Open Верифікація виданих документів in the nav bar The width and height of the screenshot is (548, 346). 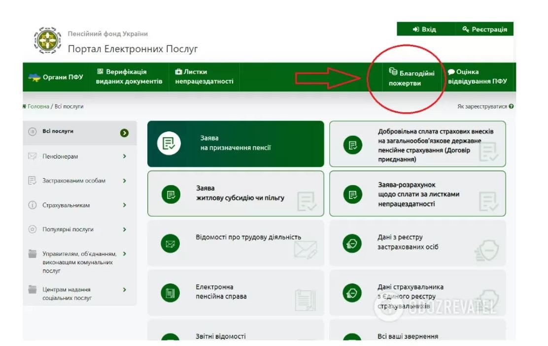point(129,77)
